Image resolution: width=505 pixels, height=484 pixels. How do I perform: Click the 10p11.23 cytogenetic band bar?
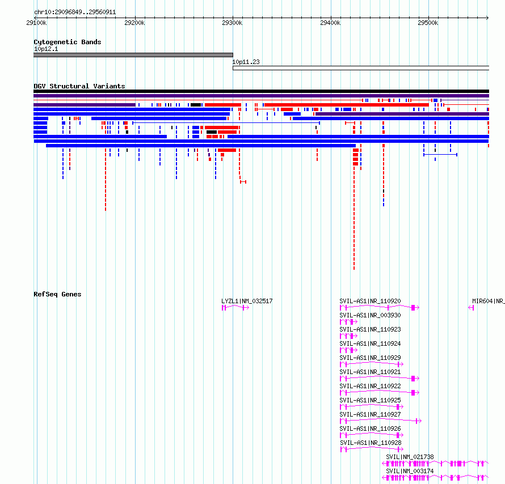[361, 68]
